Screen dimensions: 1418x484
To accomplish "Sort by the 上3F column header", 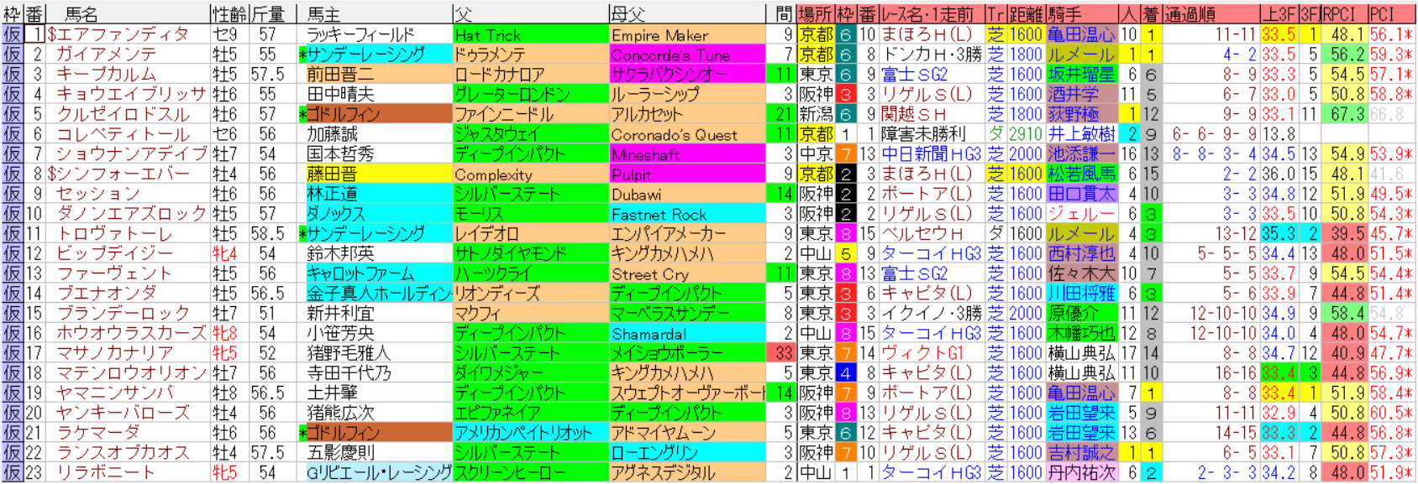I will click(x=1279, y=13).
